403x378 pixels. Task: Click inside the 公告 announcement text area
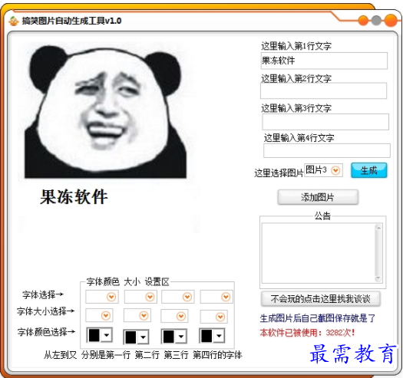319,253
